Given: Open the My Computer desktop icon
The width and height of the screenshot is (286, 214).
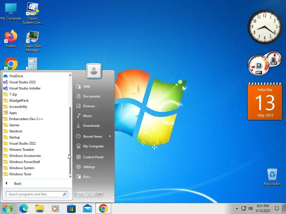Looking at the screenshot, I should click(x=11, y=11).
